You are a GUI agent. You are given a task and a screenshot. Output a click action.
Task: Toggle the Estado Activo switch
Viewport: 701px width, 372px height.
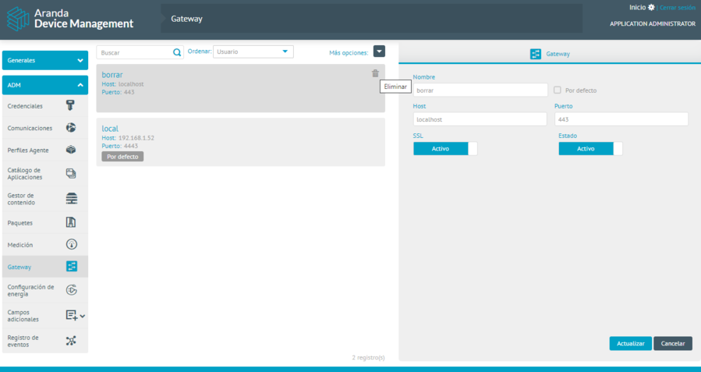(590, 149)
